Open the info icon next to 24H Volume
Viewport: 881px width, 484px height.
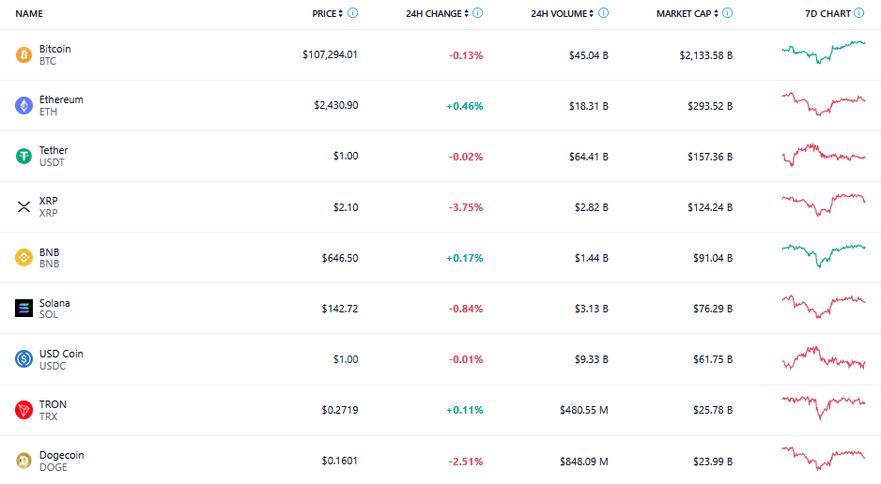(x=603, y=13)
